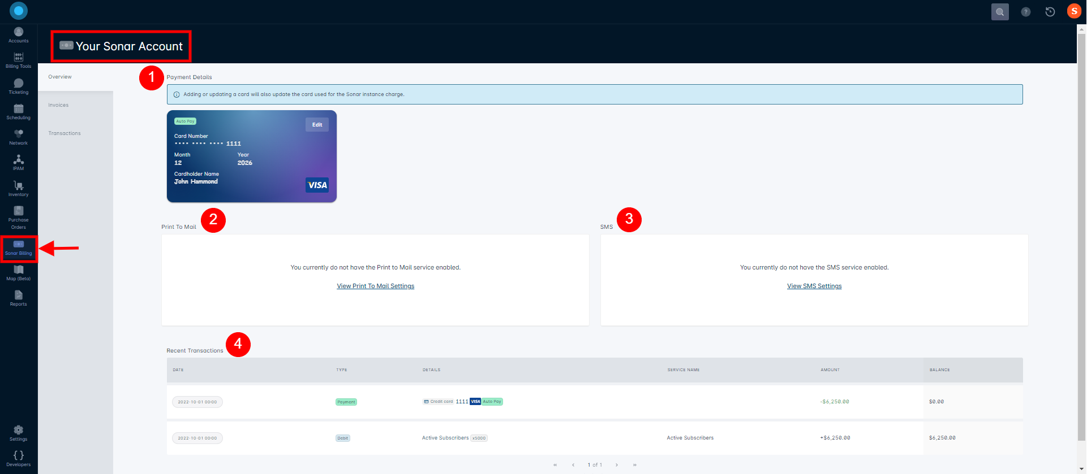Click the -$6,250.00 amount value
This screenshot has height=474, width=1087.
835,402
